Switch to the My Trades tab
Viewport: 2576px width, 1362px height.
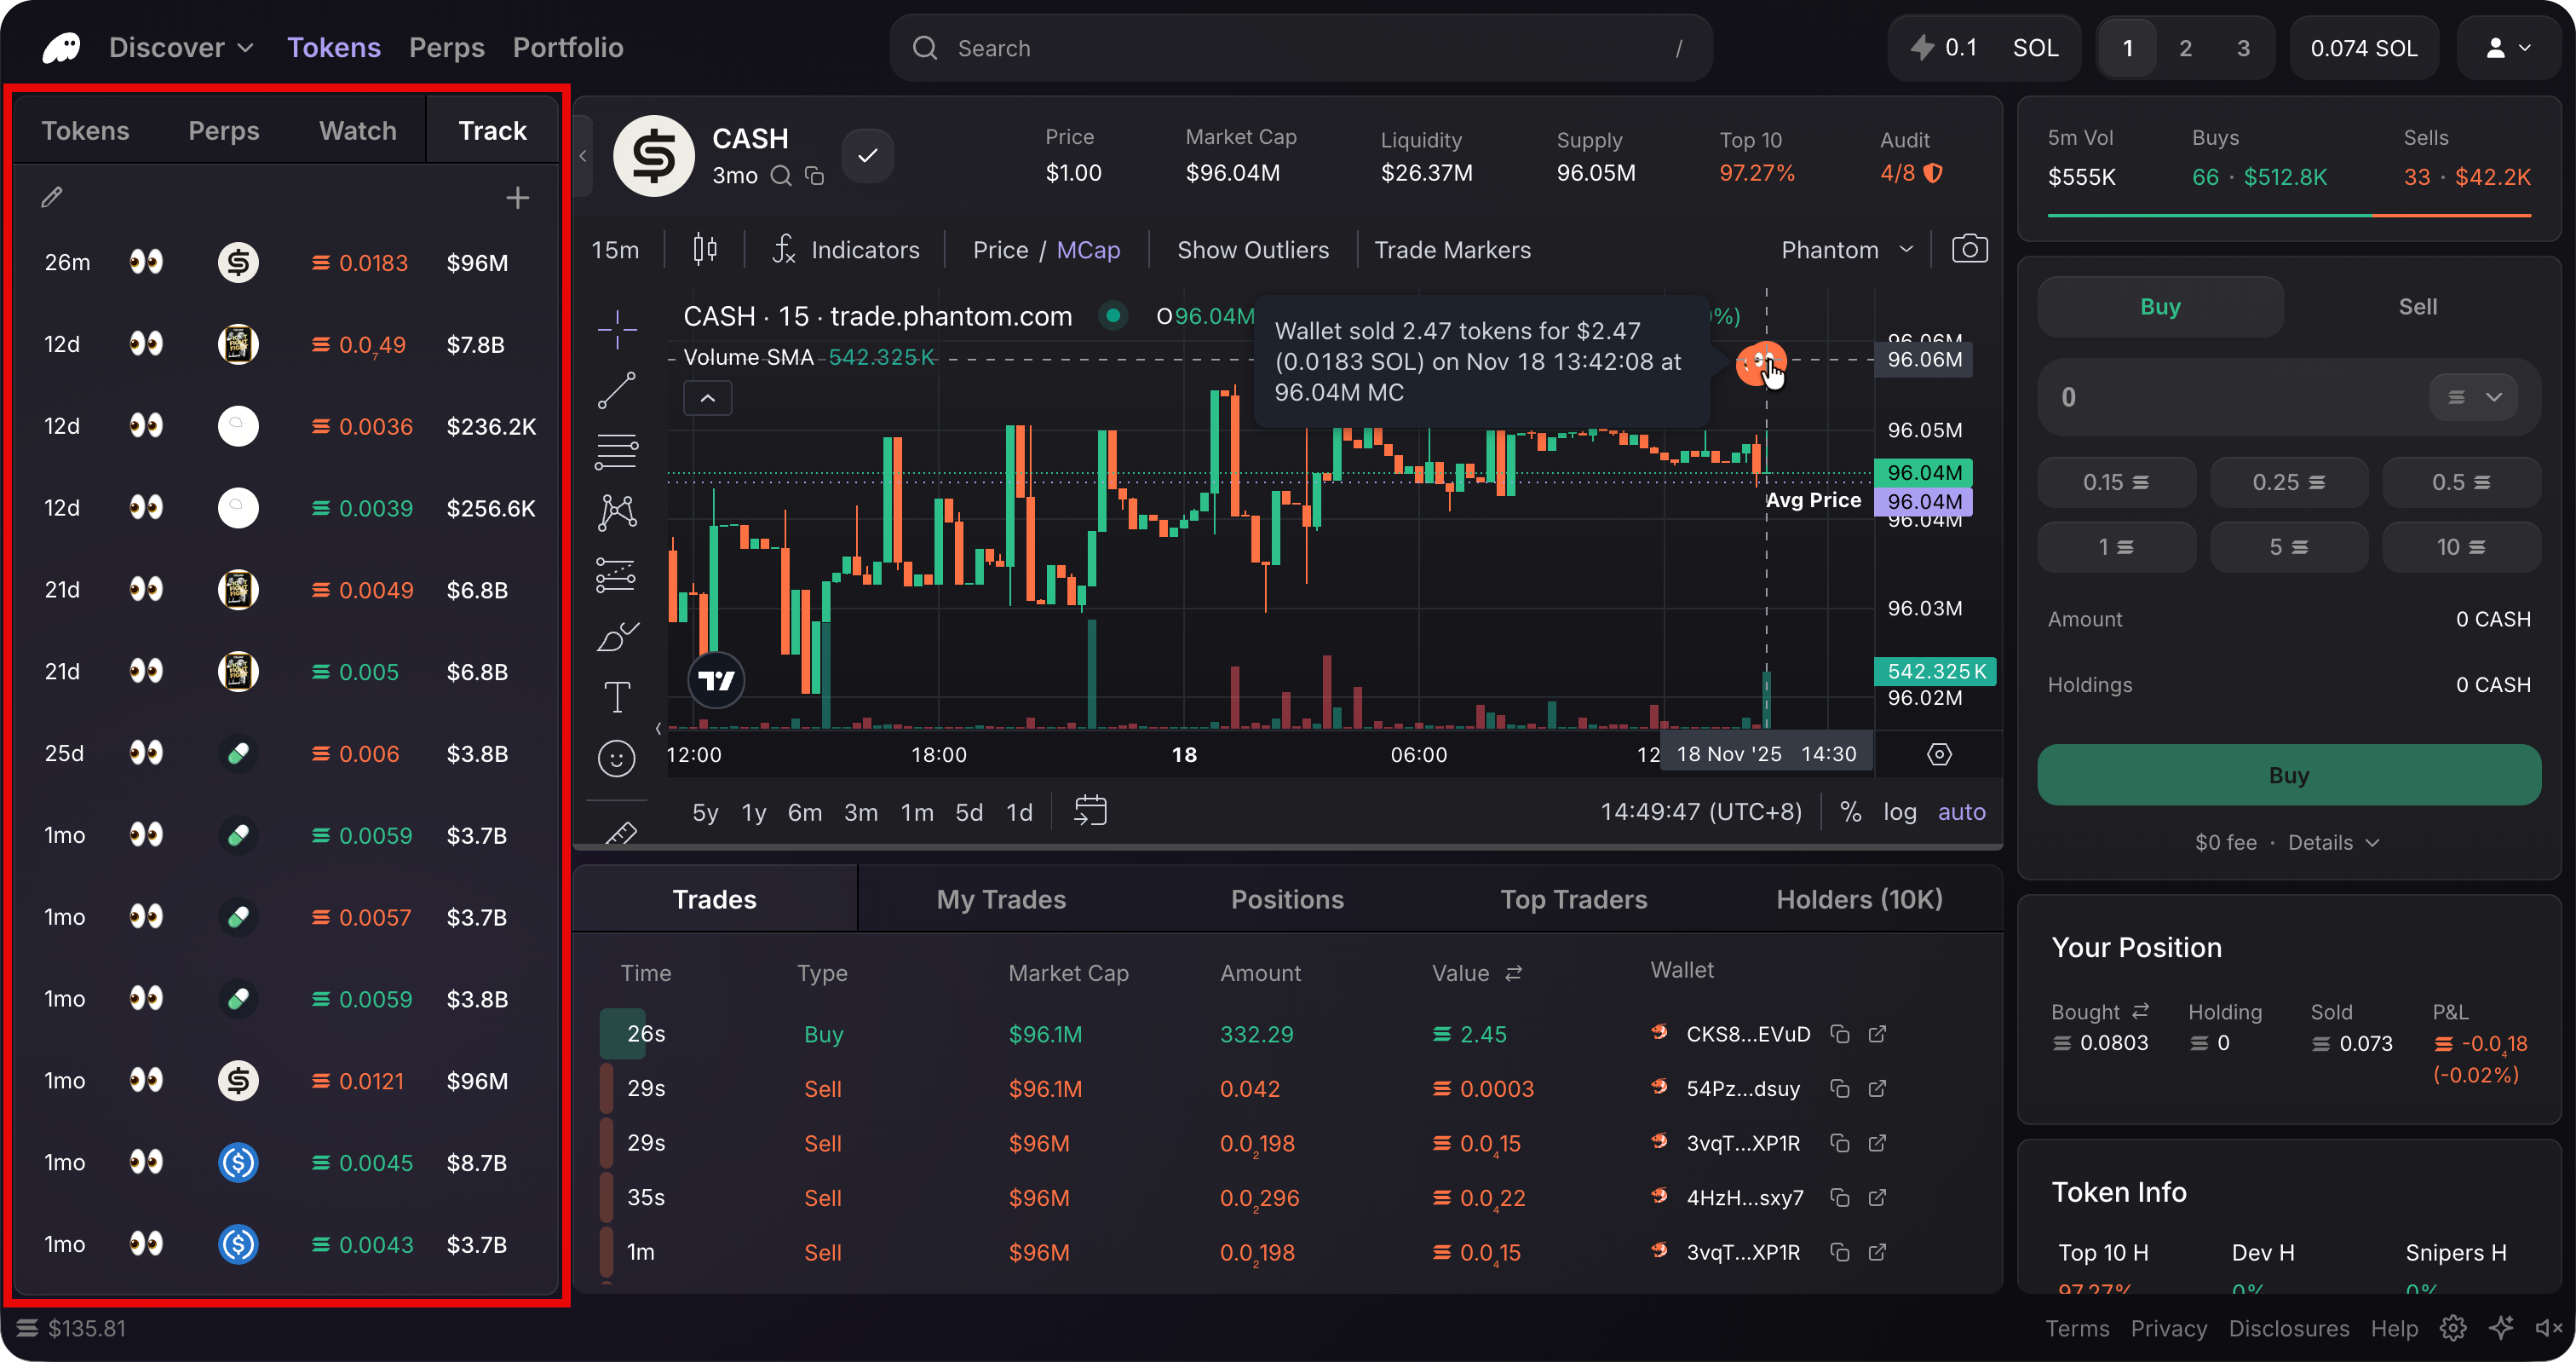1000,898
